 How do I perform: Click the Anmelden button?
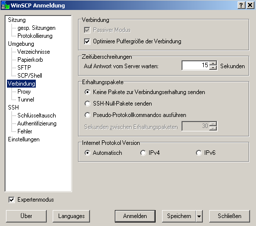click(135, 216)
